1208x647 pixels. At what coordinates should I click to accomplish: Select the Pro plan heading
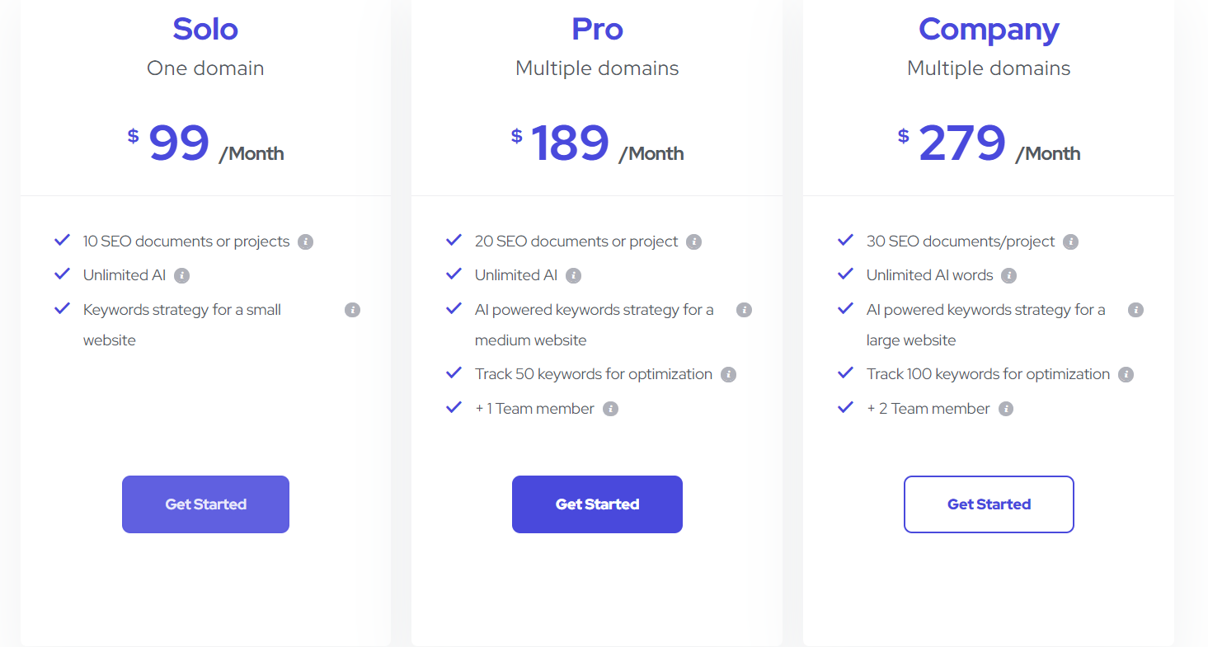point(597,29)
